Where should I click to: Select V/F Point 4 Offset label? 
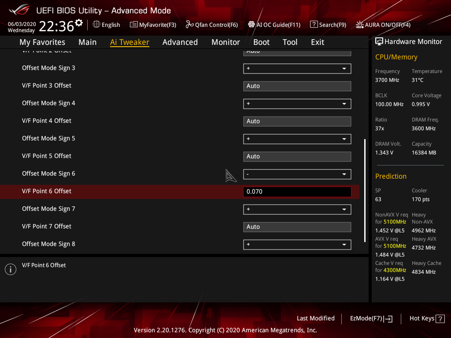(x=47, y=121)
